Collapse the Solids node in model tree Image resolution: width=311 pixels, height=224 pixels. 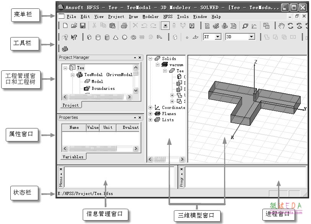(x=151, y=59)
